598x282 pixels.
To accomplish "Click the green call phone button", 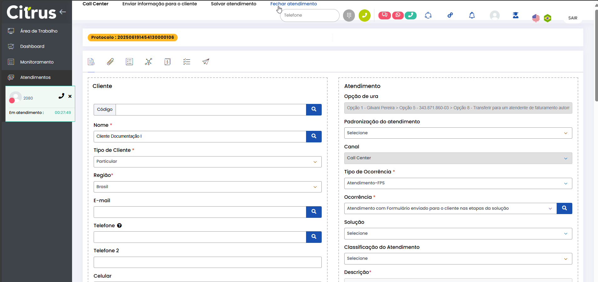I will [364, 15].
